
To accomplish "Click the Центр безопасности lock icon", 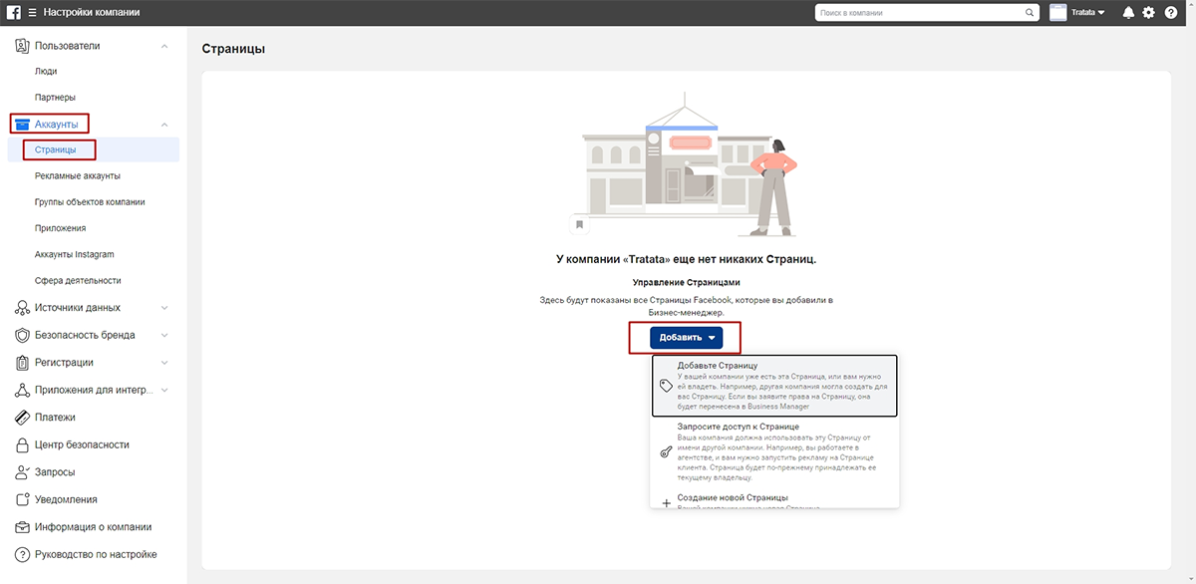I will (22, 444).
